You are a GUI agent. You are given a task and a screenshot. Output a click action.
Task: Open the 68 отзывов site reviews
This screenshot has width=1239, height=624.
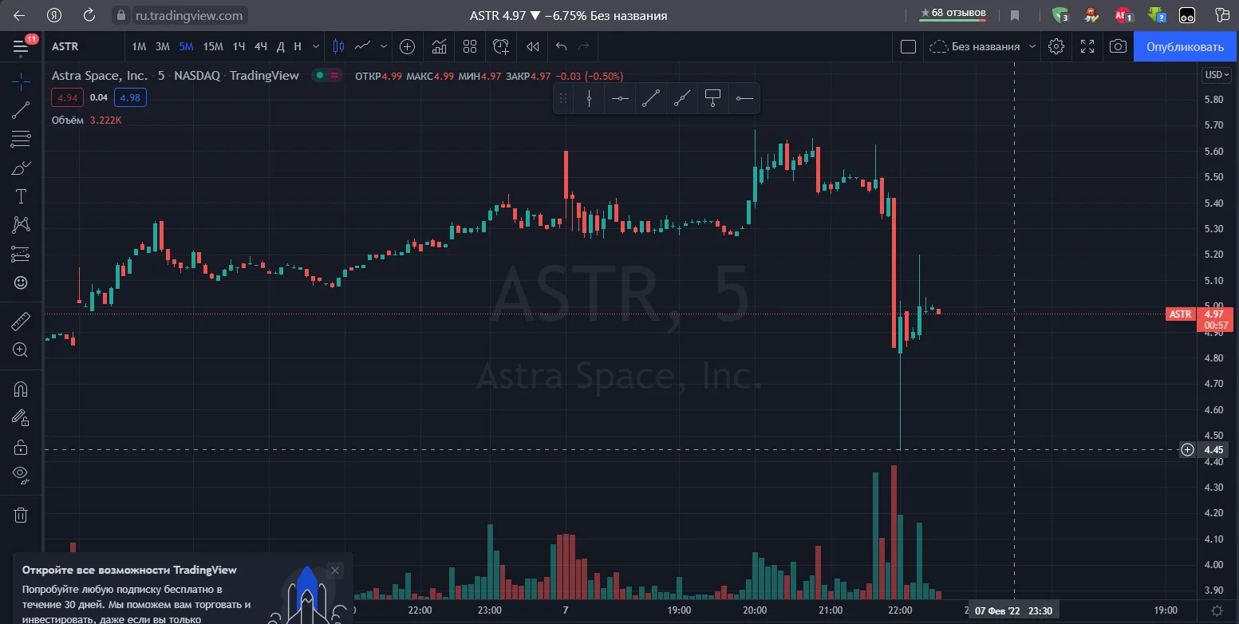[953, 14]
